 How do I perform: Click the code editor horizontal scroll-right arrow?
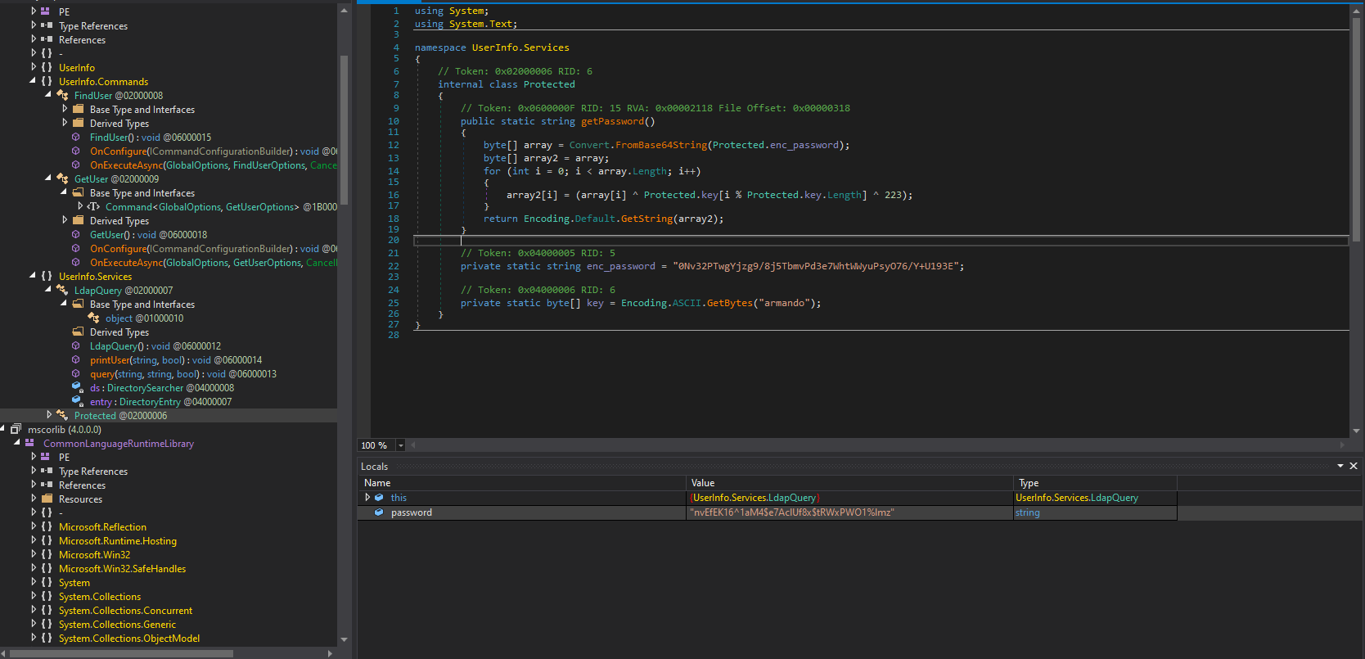(x=1342, y=445)
